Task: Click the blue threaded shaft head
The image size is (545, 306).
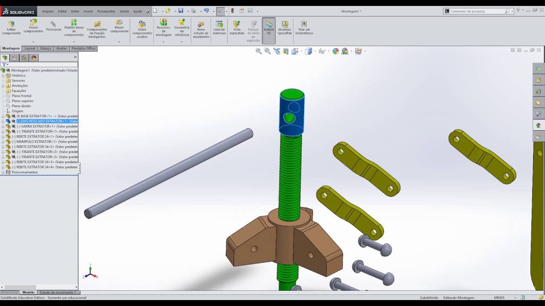Action: point(292,113)
